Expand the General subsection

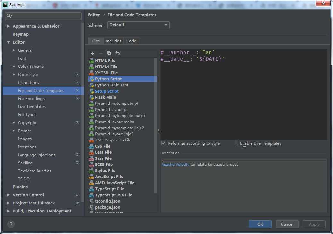13,50
